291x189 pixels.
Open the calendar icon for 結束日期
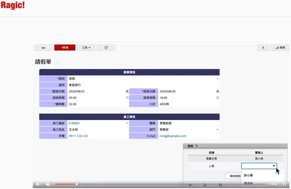point(218,91)
